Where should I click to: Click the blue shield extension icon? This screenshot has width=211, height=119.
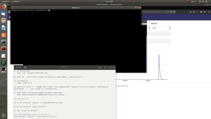coord(204,12)
